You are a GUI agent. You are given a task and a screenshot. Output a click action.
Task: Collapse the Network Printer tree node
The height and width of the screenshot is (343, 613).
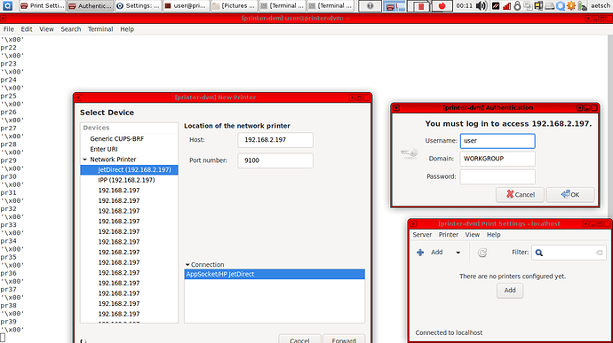tap(84, 160)
